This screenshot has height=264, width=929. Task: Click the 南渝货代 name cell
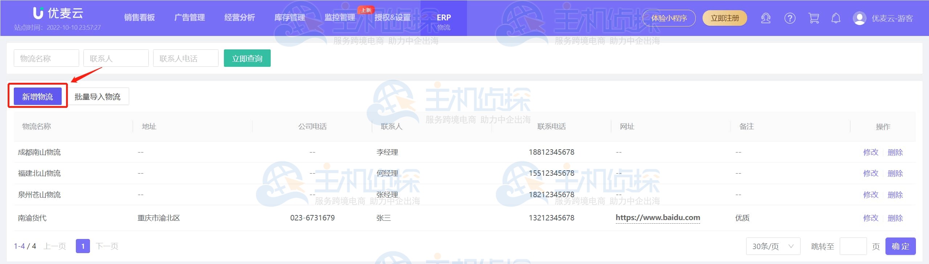32,218
